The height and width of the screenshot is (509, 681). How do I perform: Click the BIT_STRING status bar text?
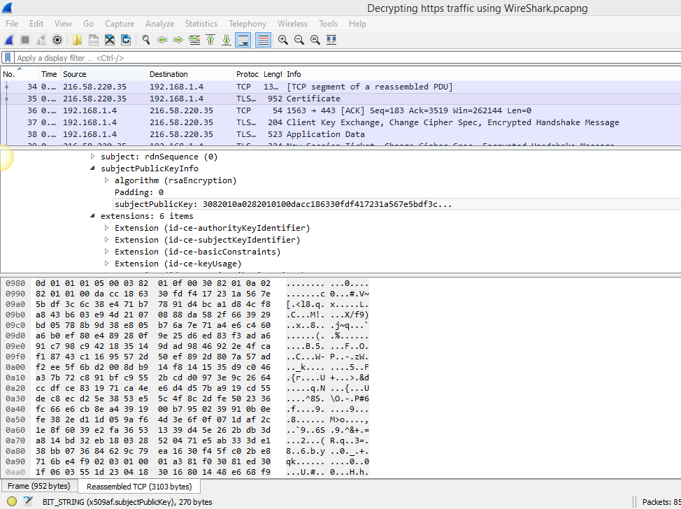pos(127,501)
